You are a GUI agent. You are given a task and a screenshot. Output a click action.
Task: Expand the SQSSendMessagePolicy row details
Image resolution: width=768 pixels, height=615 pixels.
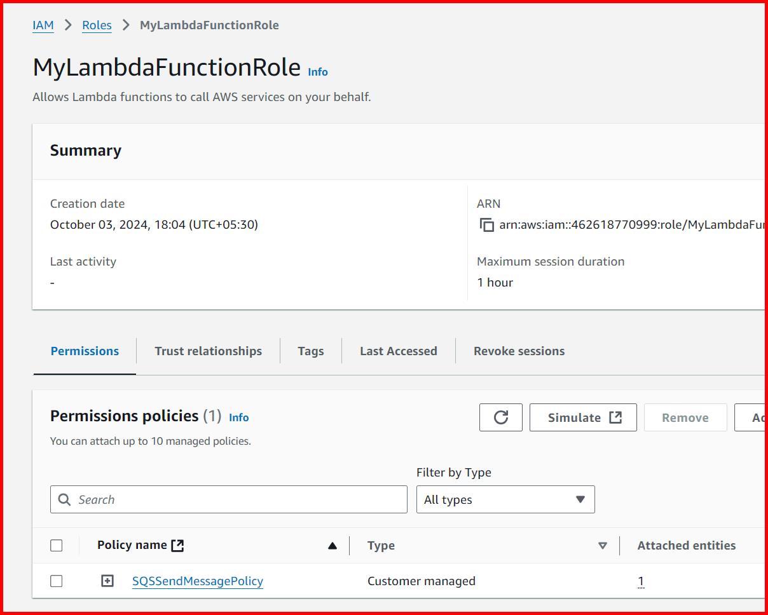tap(107, 581)
